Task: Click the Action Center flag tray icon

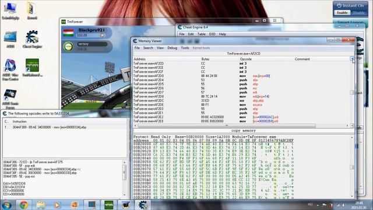Action: pos(324,205)
